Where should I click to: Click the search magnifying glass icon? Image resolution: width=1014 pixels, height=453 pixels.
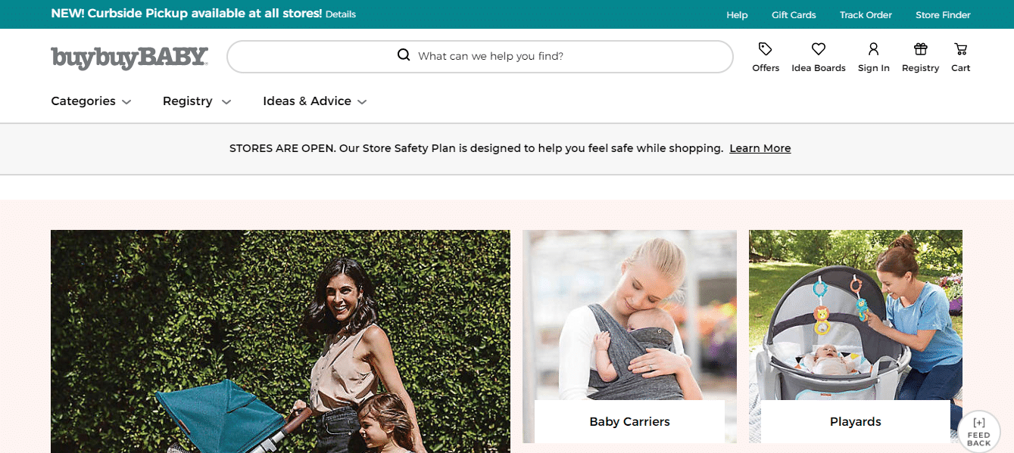click(x=404, y=55)
